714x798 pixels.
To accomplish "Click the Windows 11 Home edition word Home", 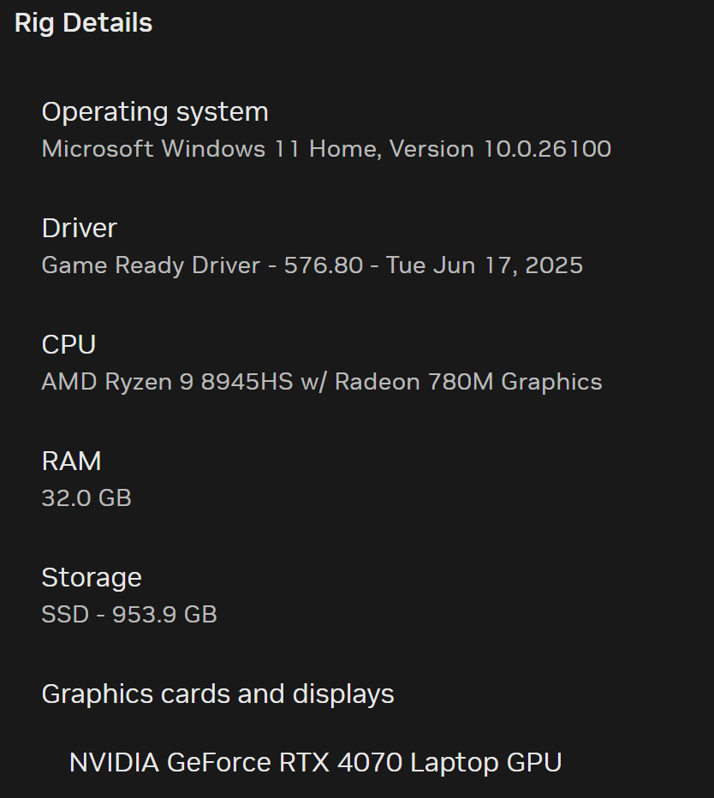I will pos(342,149).
